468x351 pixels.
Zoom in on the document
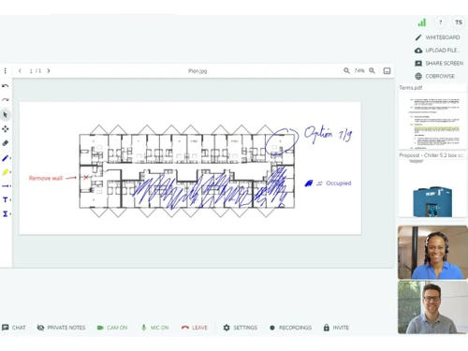coord(372,70)
